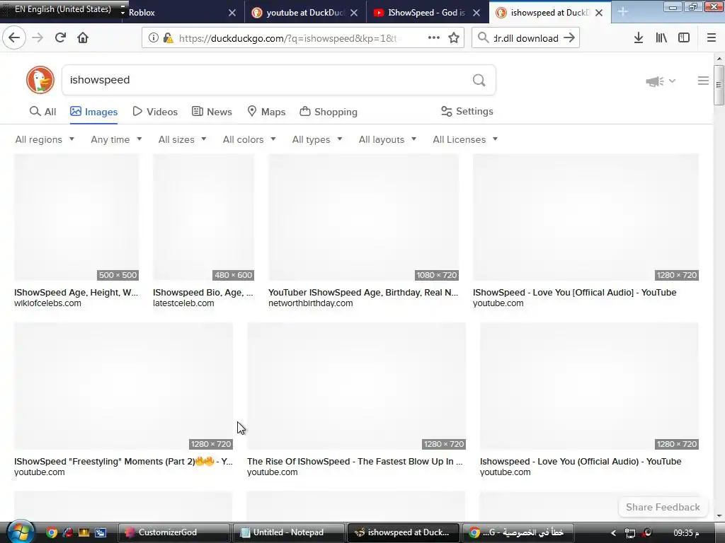
Task: Bookmark this page with the star
Action: [x=454, y=38]
